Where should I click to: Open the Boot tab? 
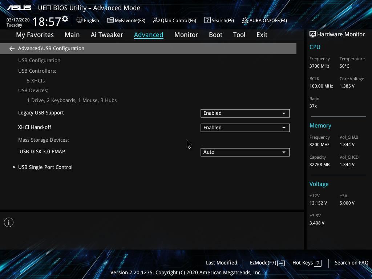click(x=215, y=35)
